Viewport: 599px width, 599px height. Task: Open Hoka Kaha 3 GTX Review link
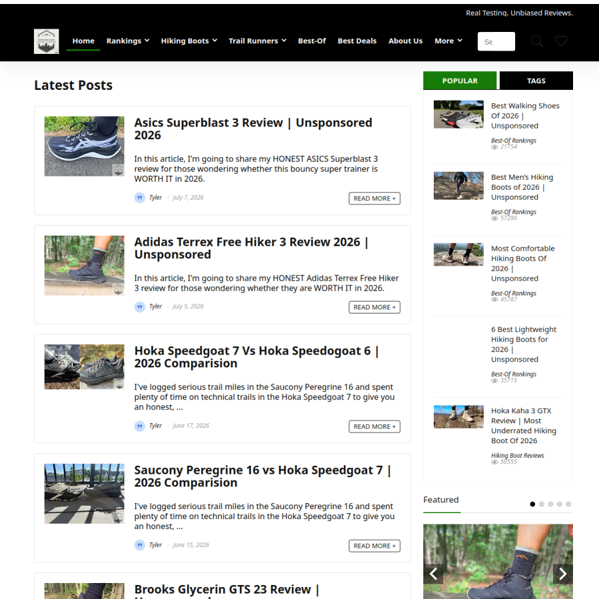pyautogui.click(x=523, y=425)
